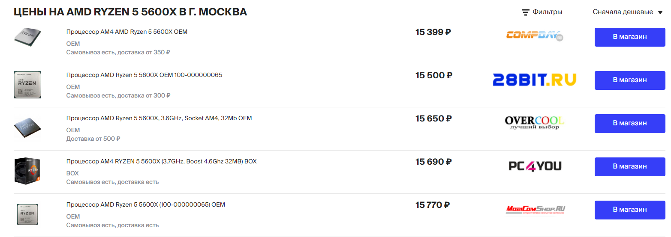Click the CompDay store logo
The image size is (671, 237).
[x=535, y=36]
